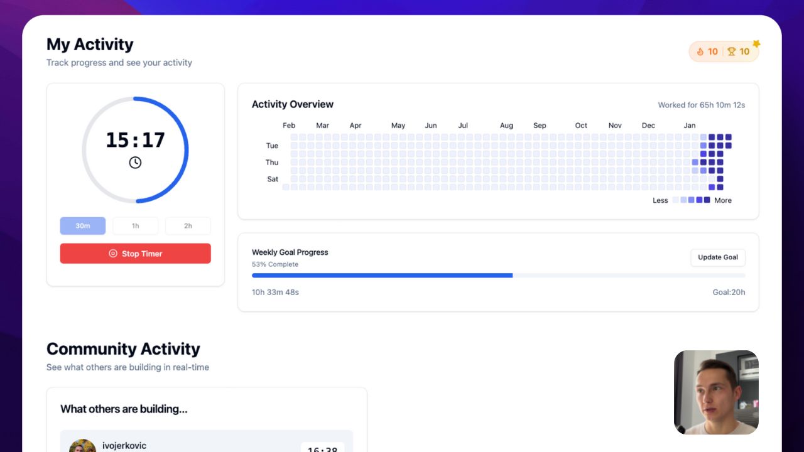Click the yellow star badge near the counters

pos(756,43)
